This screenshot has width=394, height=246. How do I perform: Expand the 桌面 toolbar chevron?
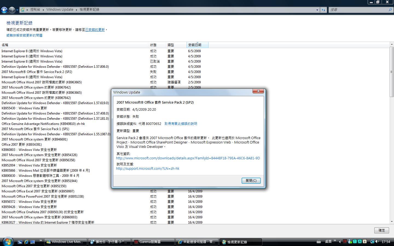[335, 241]
